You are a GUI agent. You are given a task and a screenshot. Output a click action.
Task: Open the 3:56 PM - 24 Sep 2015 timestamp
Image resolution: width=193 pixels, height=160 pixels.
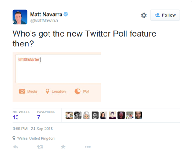click(x=33, y=129)
